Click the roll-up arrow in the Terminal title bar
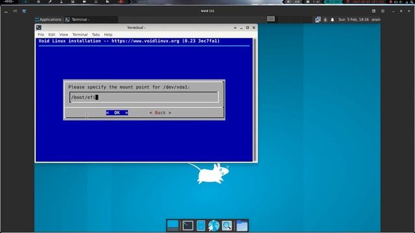415x233 pixels. tap(235, 27)
